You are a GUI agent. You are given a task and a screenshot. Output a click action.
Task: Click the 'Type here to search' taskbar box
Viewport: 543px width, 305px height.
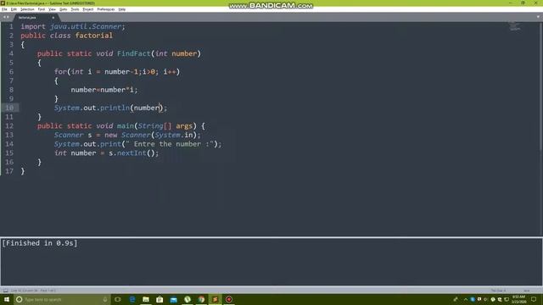coord(62,299)
